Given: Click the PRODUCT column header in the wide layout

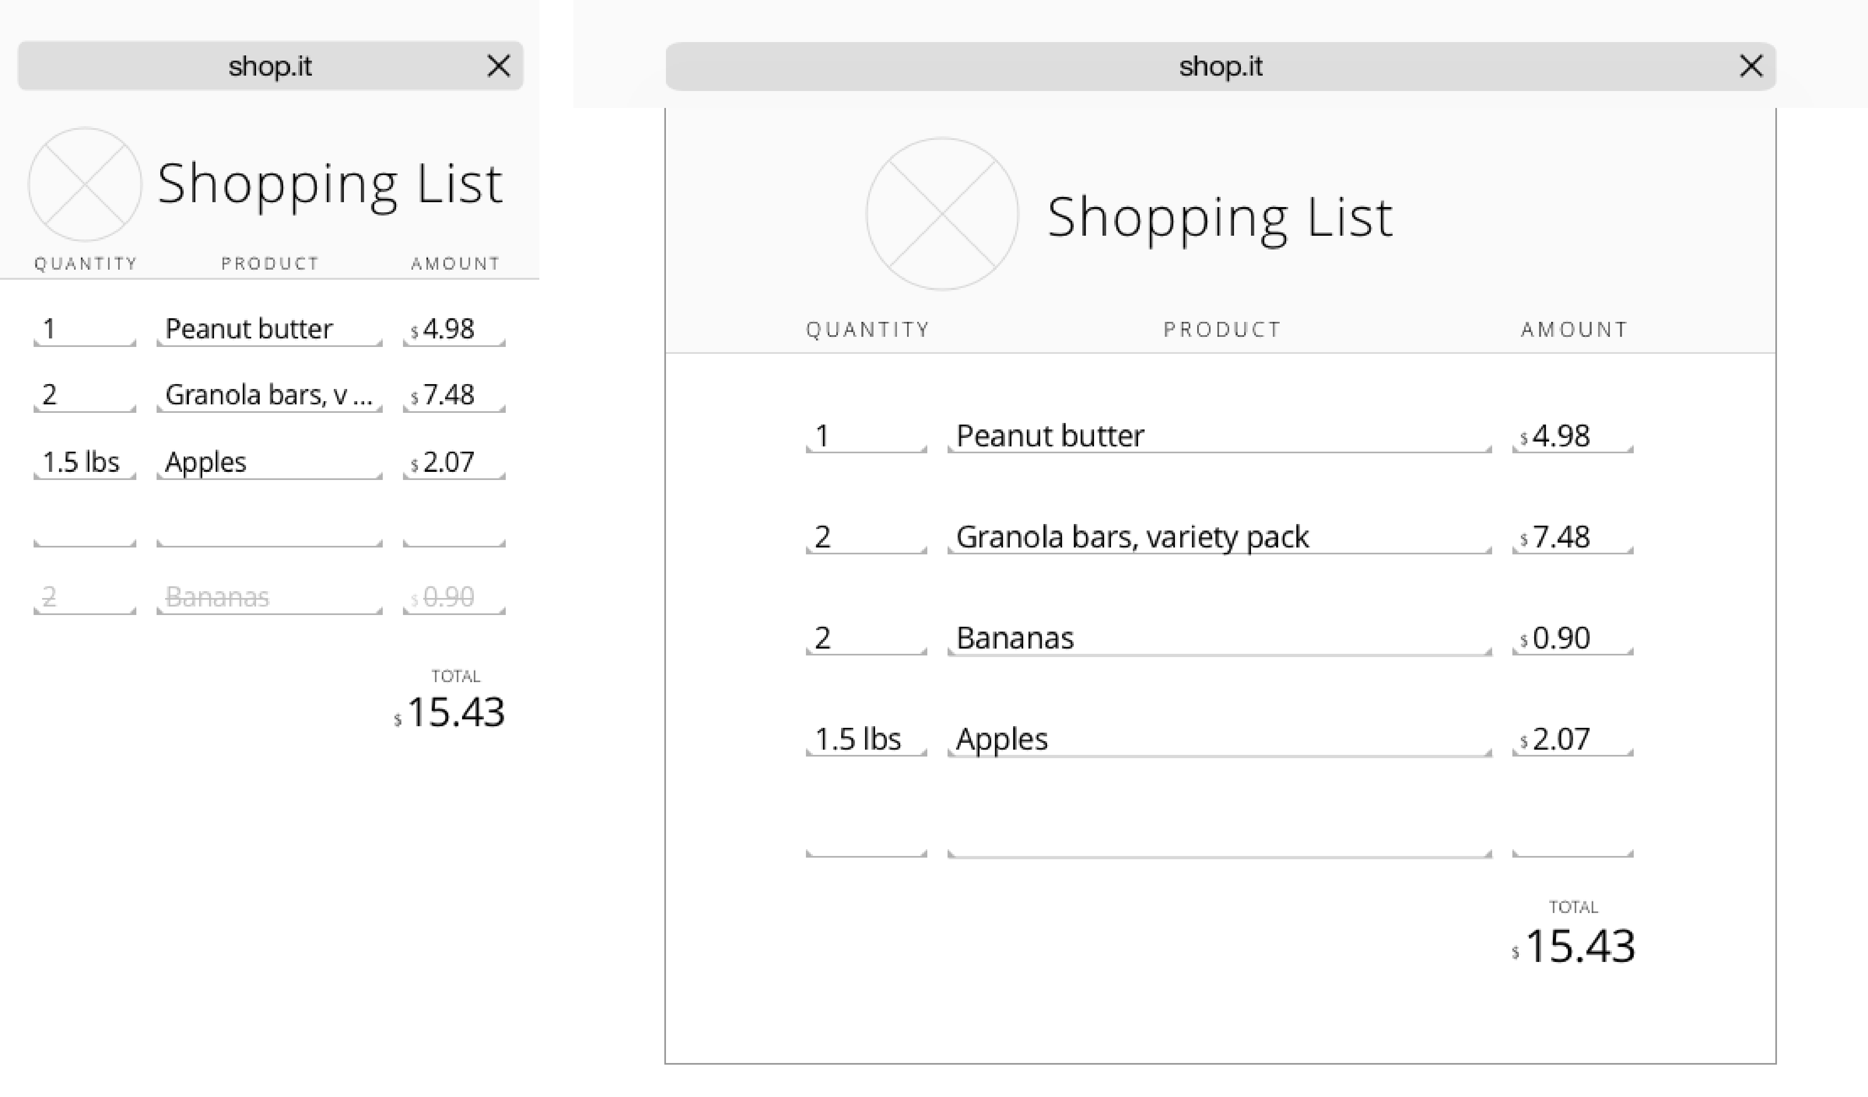Looking at the screenshot, I should tap(1221, 330).
